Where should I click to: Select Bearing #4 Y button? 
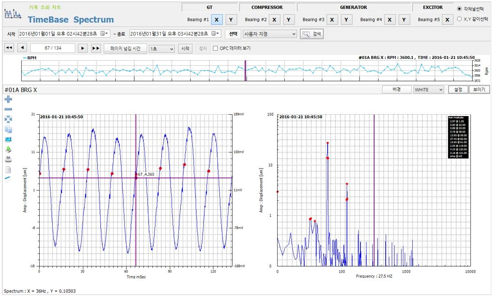point(404,19)
